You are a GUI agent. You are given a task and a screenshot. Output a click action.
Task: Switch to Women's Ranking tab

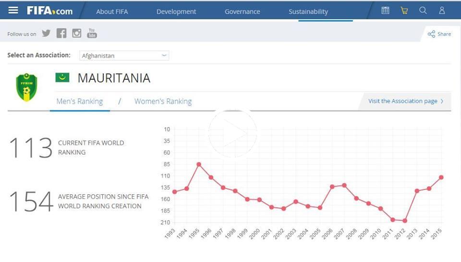(163, 101)
